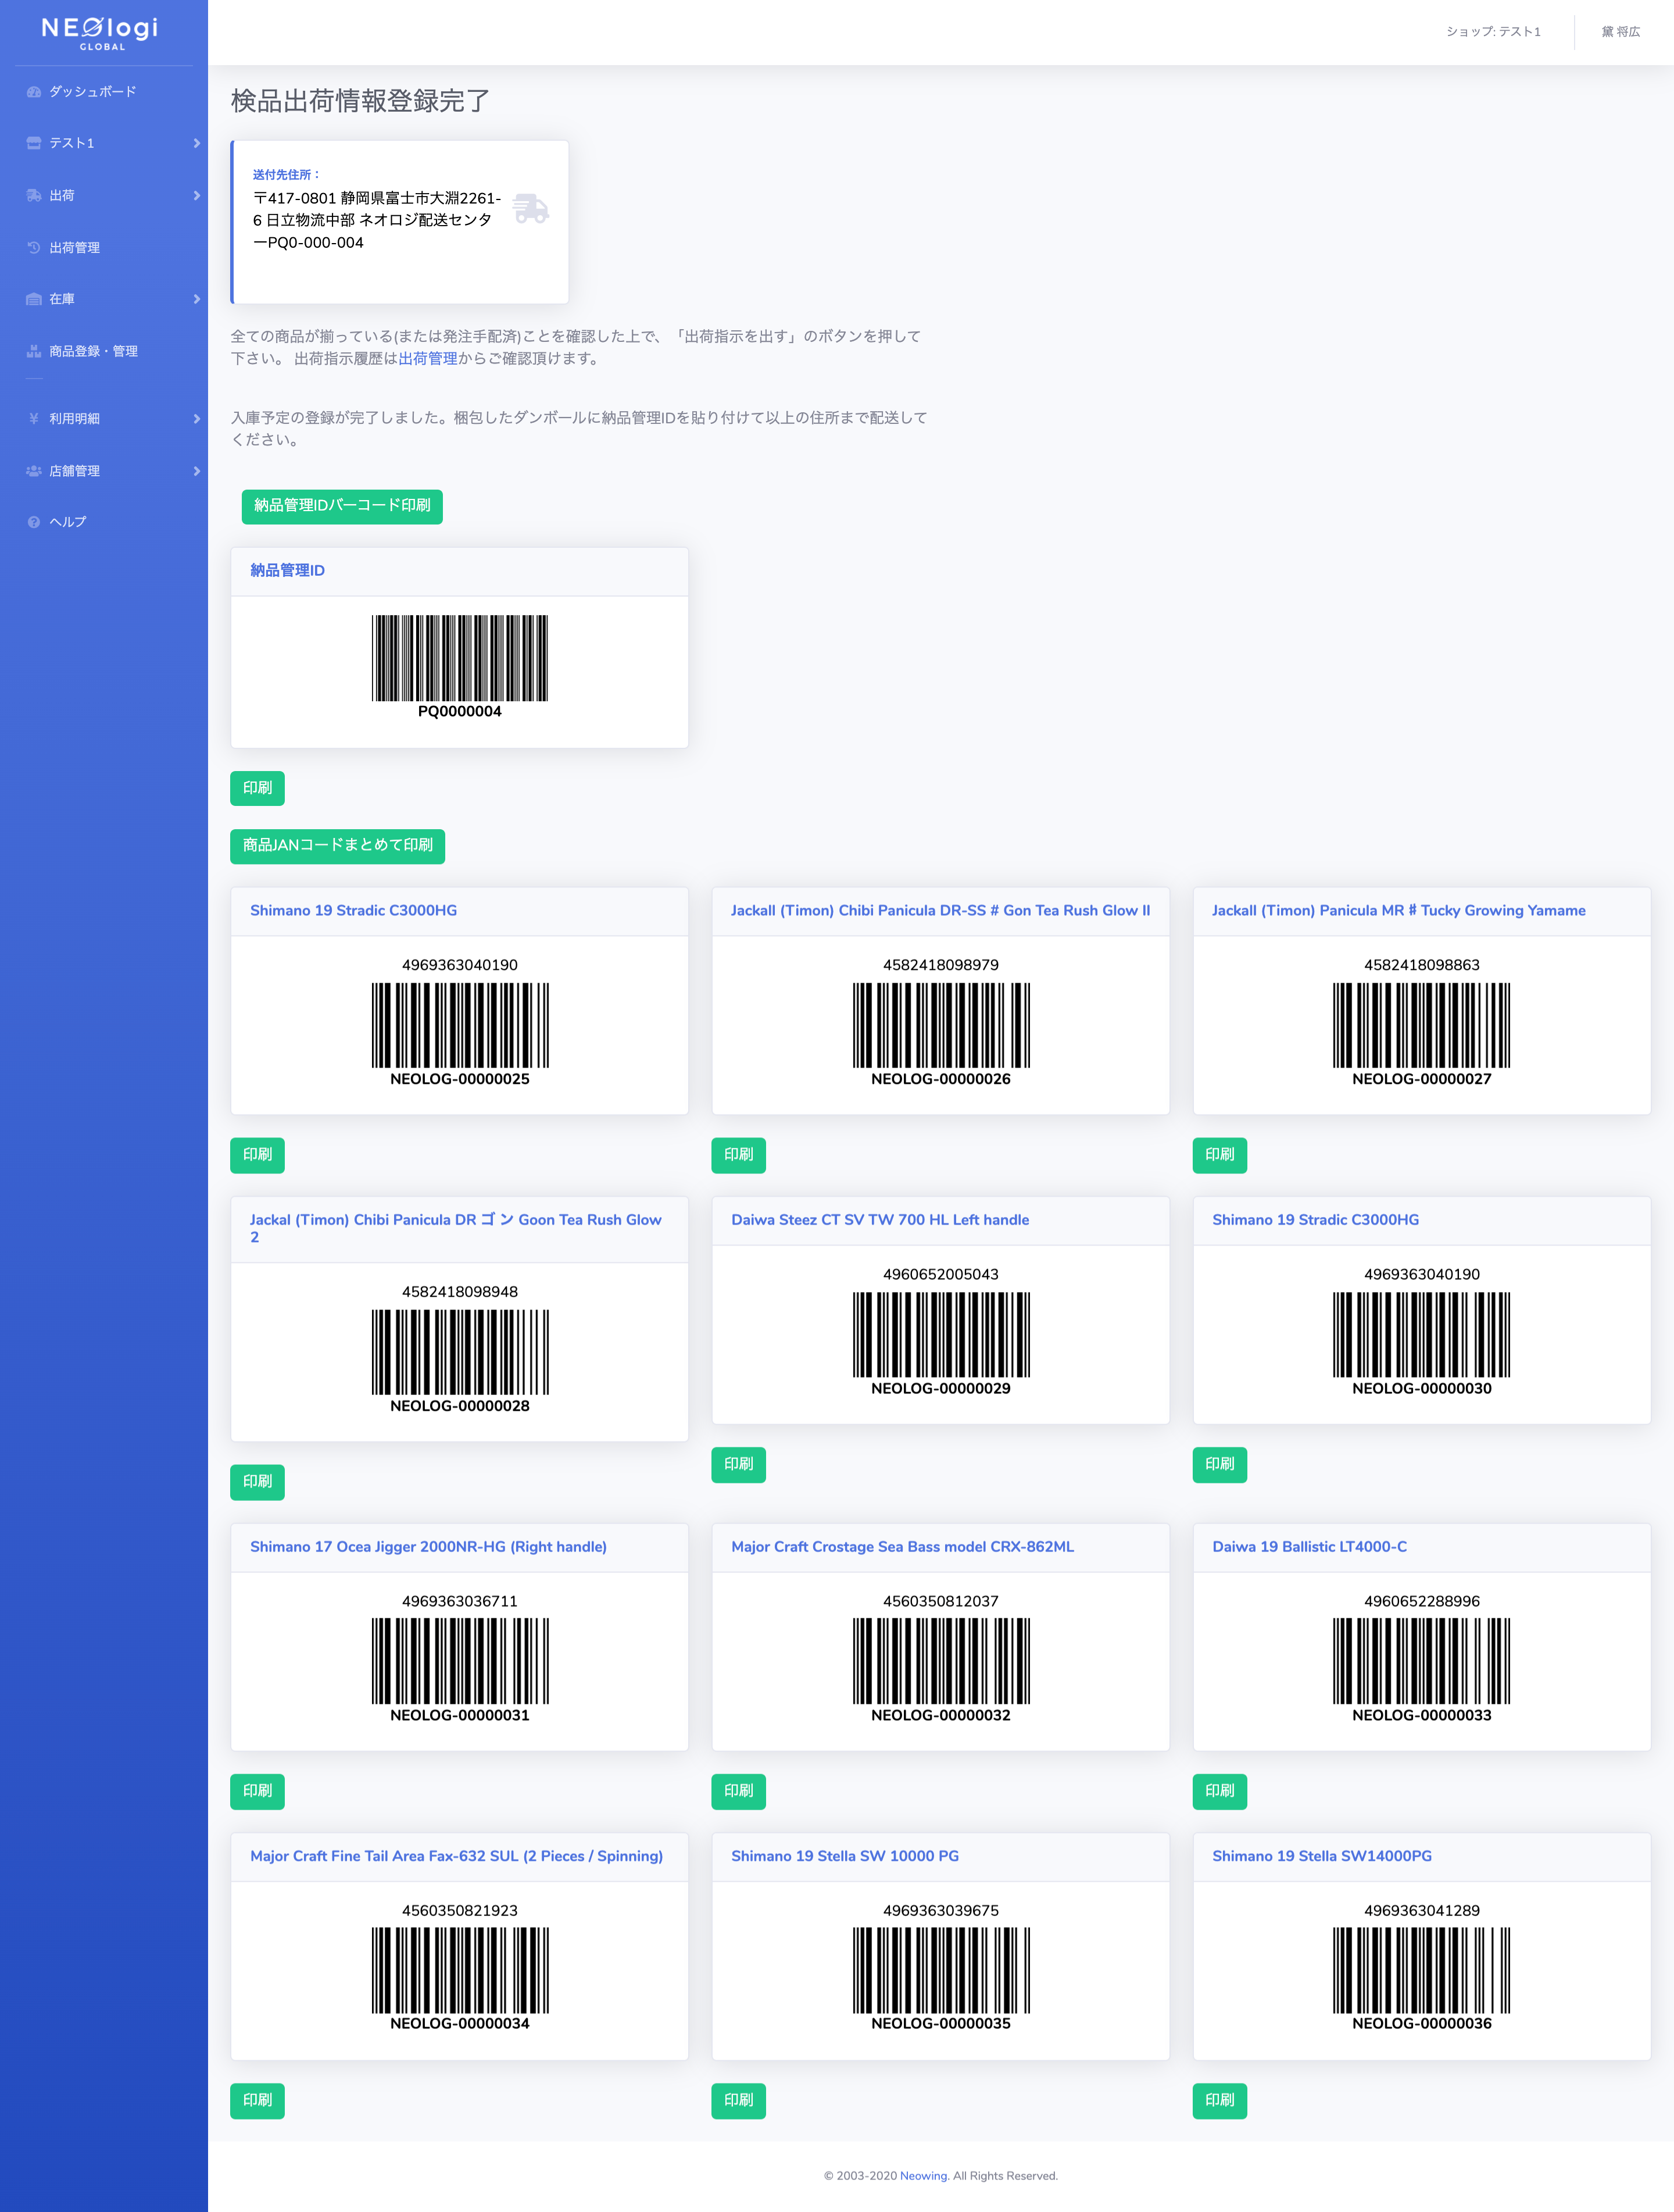1674x2212 pixels.
Task: Expand the テスト1 chevron
Action: point(197,143)
